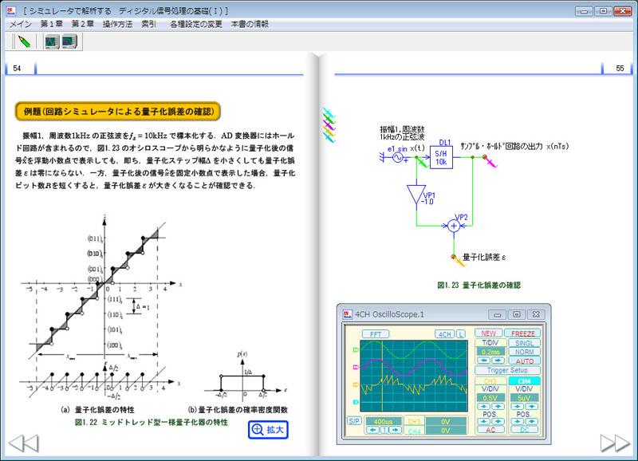
Task: Click the magenta CH2 level marker
Action: (356, 368)
